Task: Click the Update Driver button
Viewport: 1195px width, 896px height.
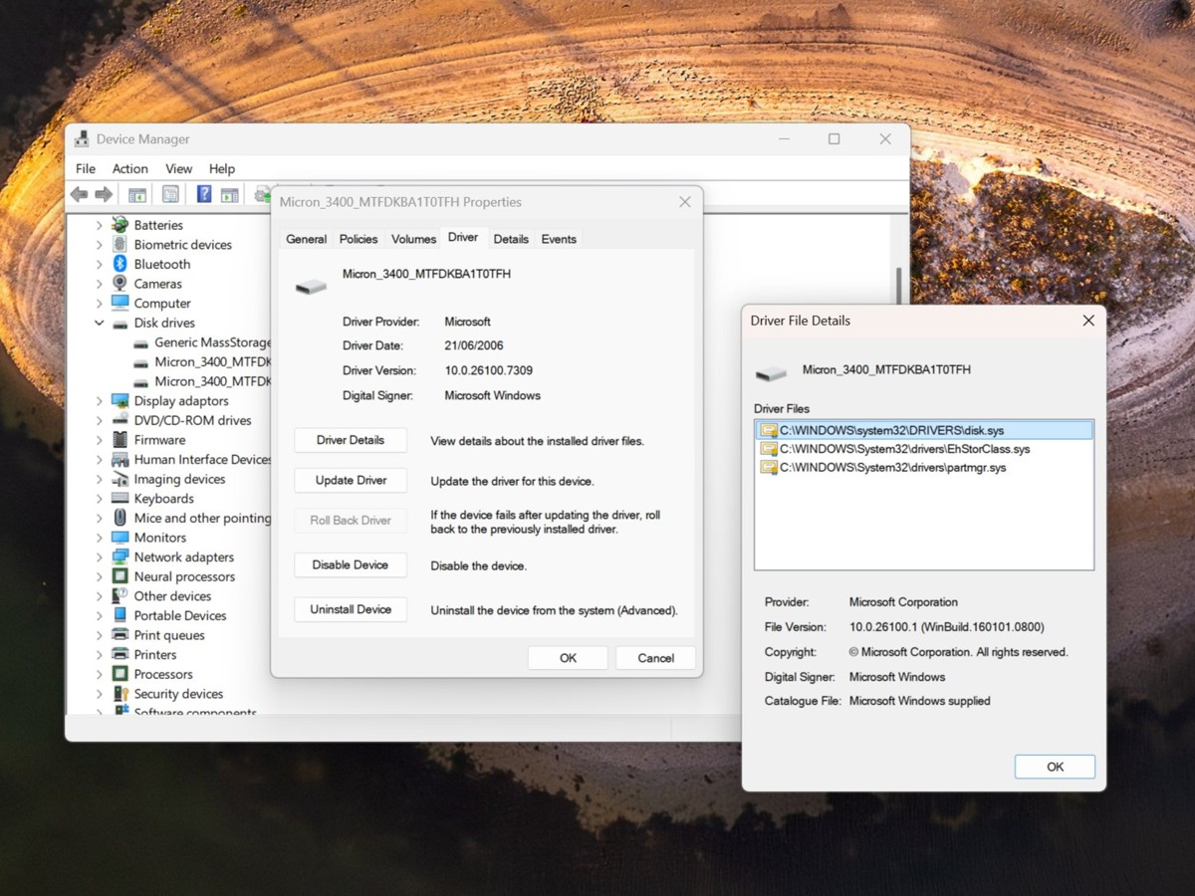Action: [350, 480]
